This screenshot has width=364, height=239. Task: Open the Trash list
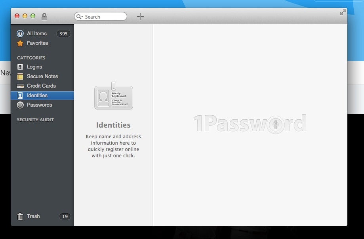click(33, 216)
